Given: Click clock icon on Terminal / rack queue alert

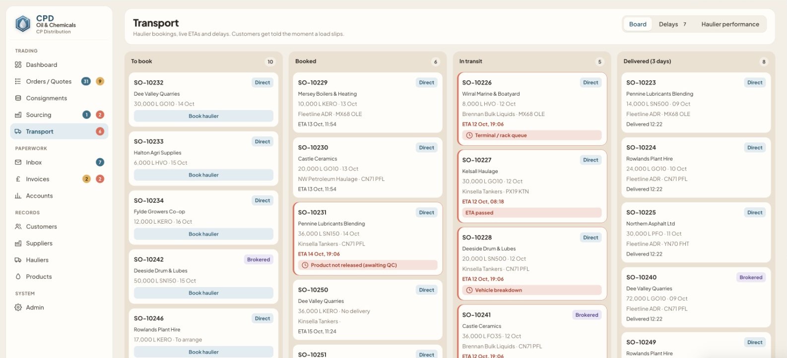Looking at the screenshot, I should coord(469,135).
